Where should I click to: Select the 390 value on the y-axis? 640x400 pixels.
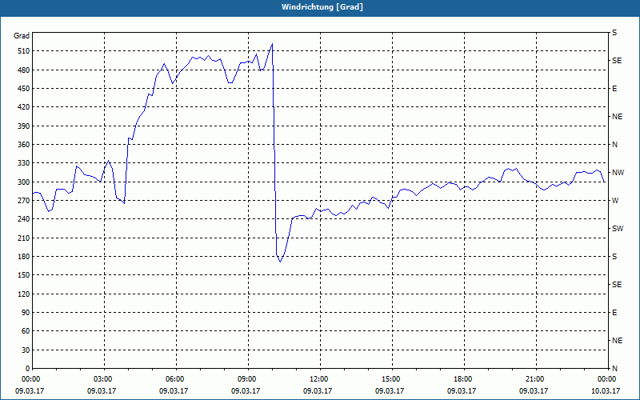[x=23, y=126]
